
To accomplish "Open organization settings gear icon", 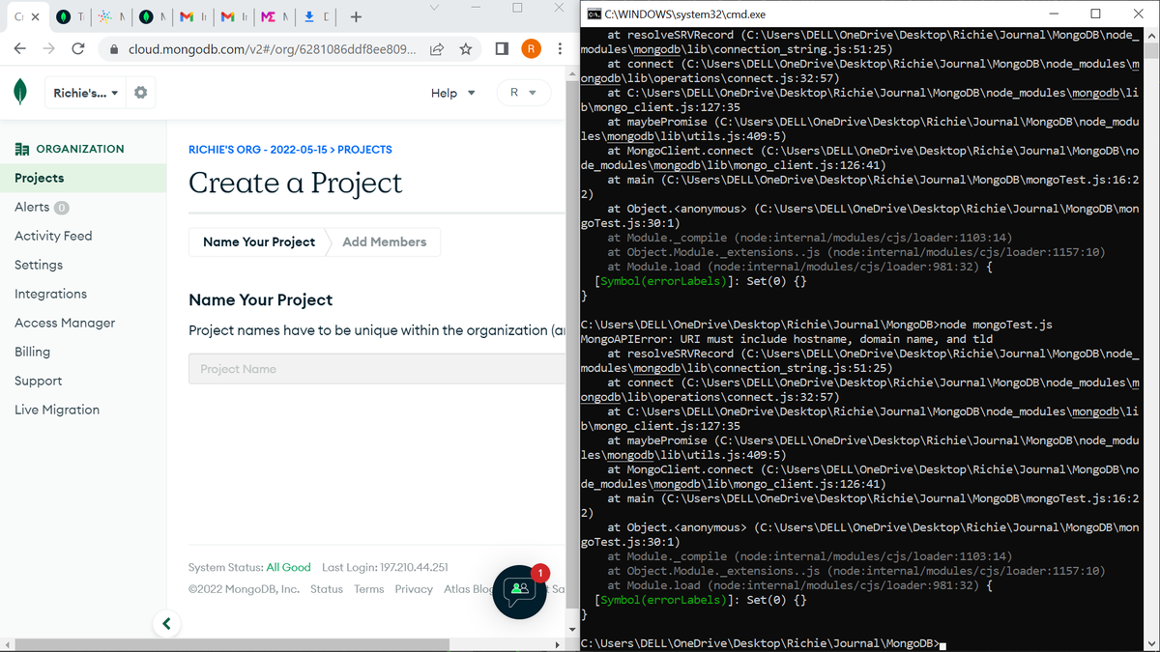I will [141, 93].
